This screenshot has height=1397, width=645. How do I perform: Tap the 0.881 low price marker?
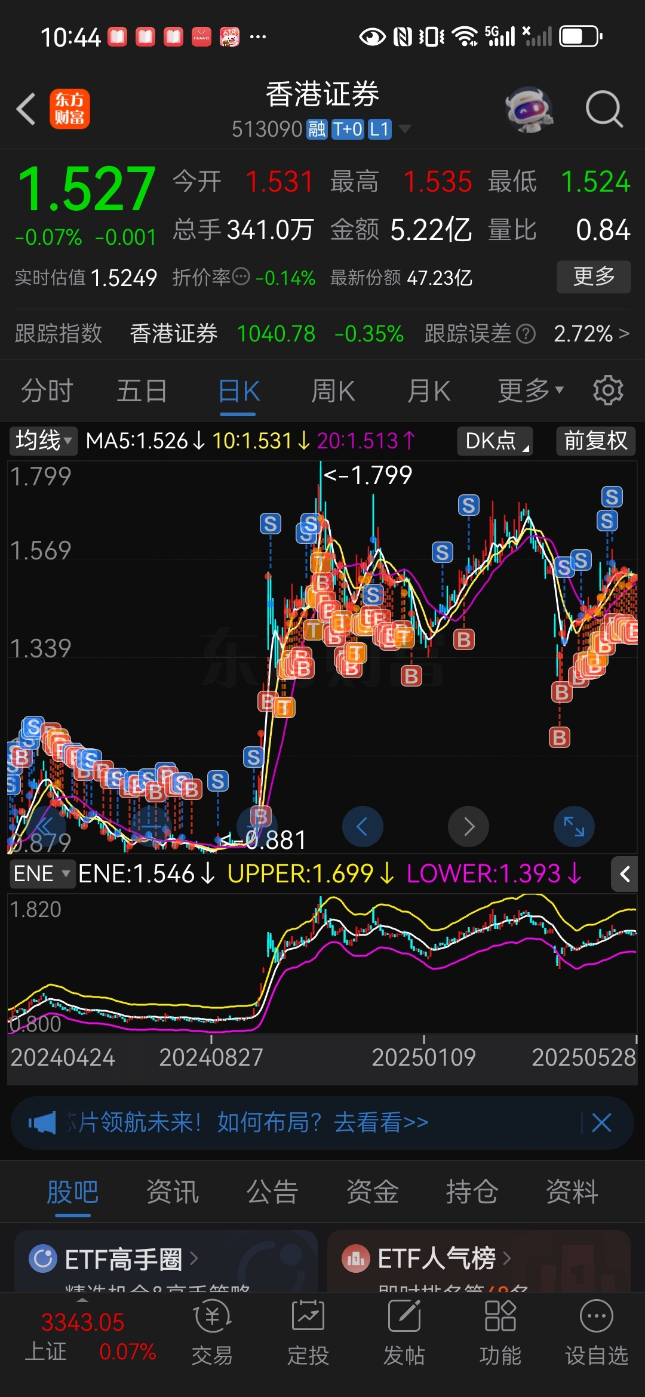[x=263, y=840]
